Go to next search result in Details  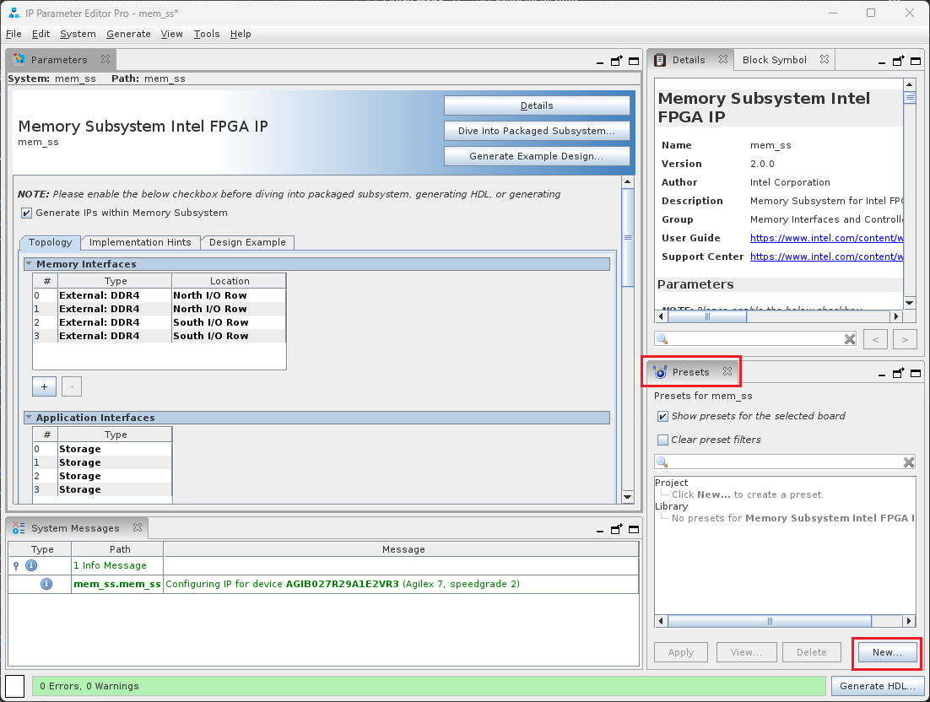pos(904,339)
